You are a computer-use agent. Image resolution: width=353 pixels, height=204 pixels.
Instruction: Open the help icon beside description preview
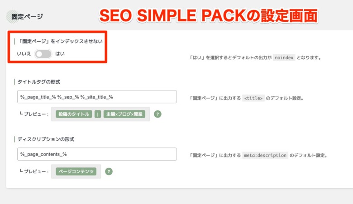point(109,171)
